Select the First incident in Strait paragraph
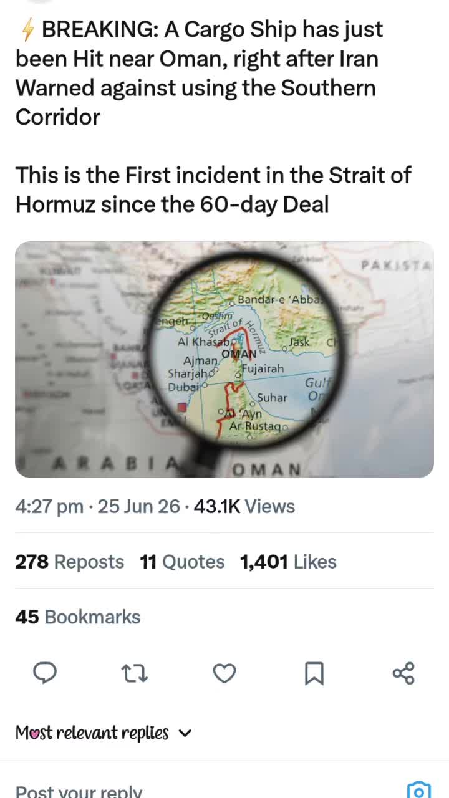The image size is (449, 798). pyautogui.click(x=213, y=190)
